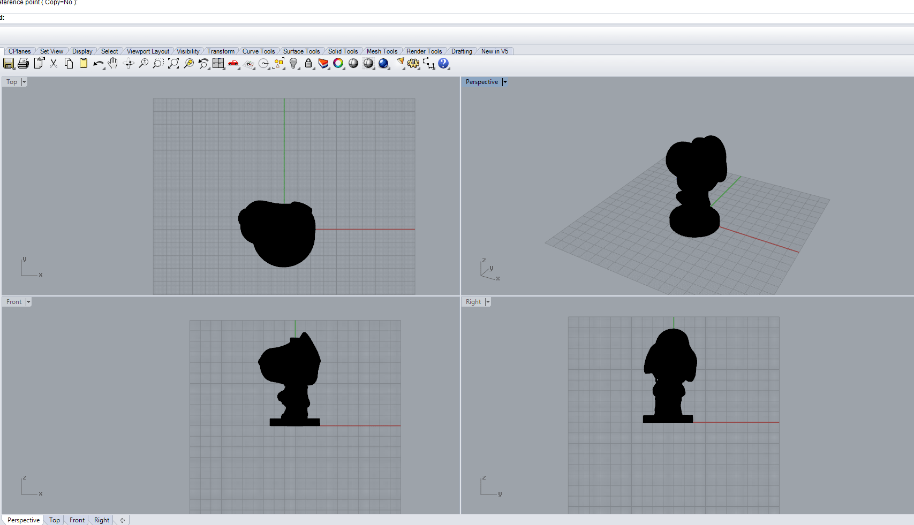Viewport: 914px width, 525px height.
Task: Select the bottom Top viewport tab
Action: point(55,520)
